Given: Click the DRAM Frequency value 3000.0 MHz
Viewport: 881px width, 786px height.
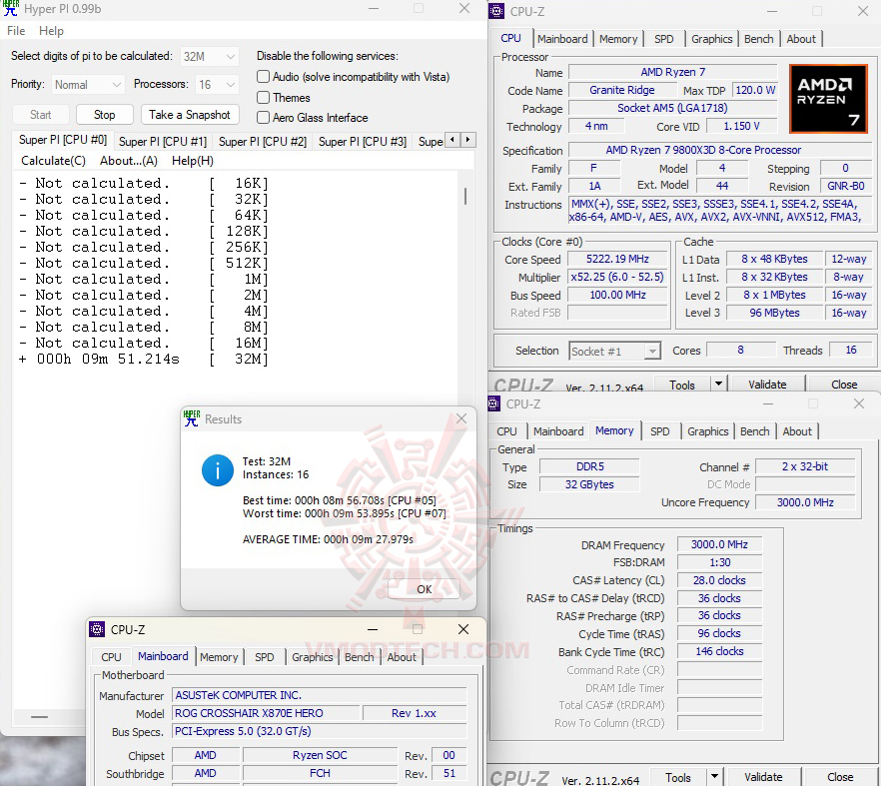Looking at the screenshot, I should (x=719, y=544).
